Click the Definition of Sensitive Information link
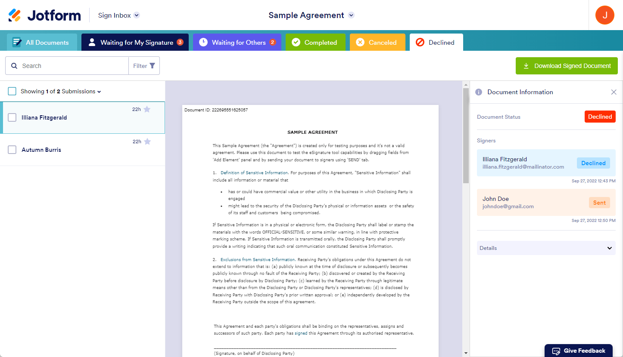623x357 pixels. coord(254,173)
